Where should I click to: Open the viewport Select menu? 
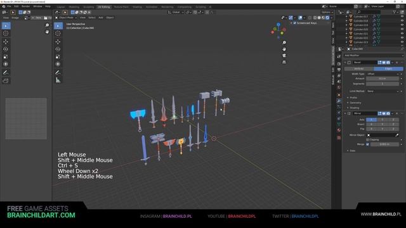pos(92,18)
